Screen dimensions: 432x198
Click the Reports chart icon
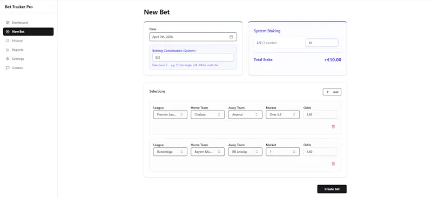click(x=8, y=50)
